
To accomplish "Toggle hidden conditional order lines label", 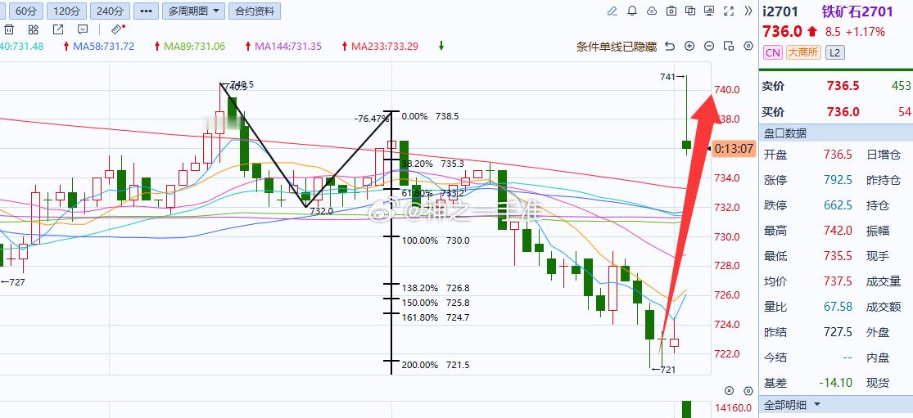I will [617, 47].
